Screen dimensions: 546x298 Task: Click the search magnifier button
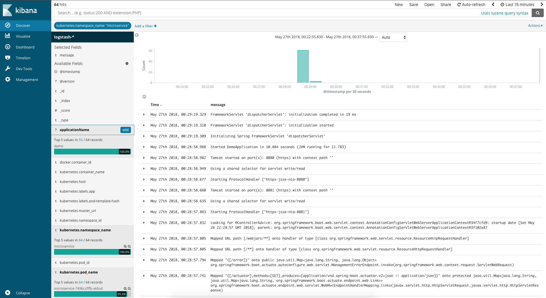coord(537,13)
